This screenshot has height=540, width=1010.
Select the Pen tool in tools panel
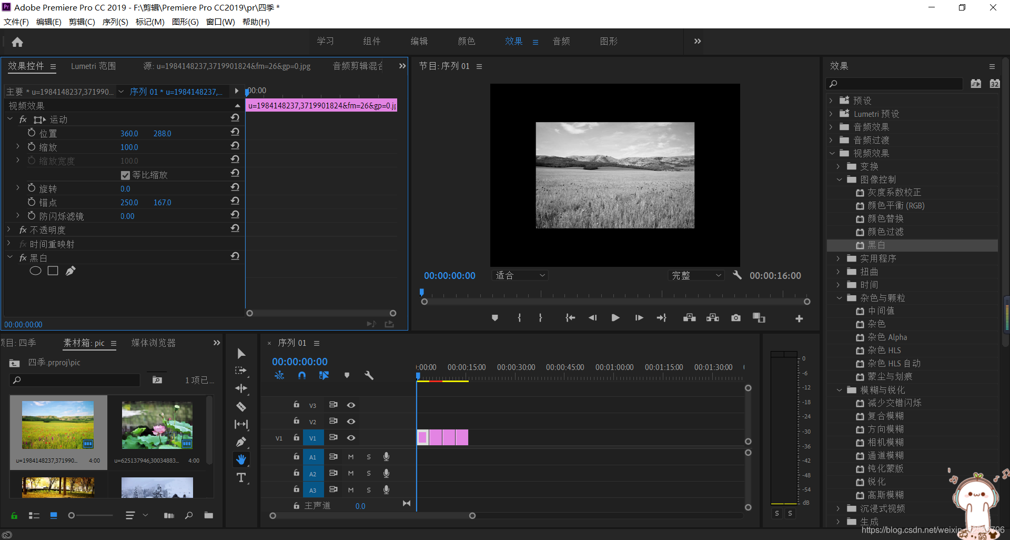pos(241,442)
